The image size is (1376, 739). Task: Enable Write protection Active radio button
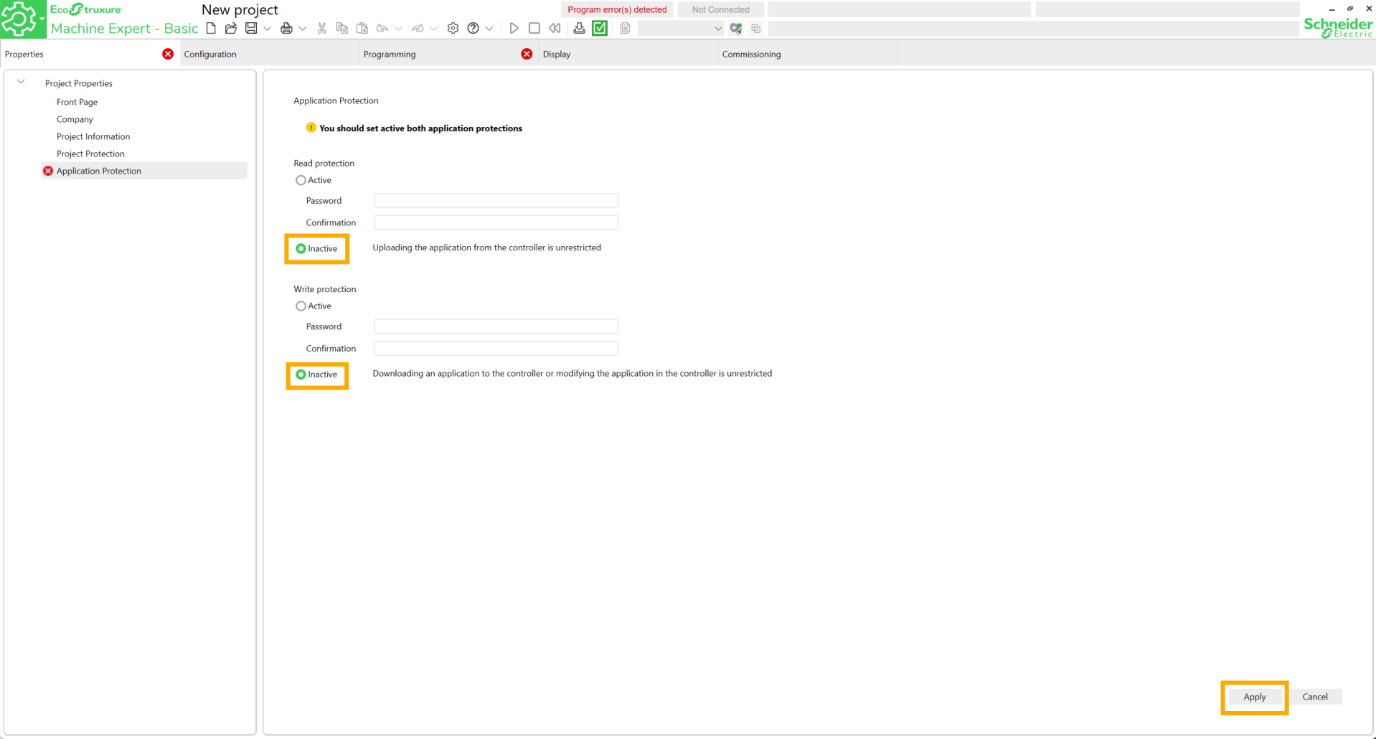click(x=301, y=306)
